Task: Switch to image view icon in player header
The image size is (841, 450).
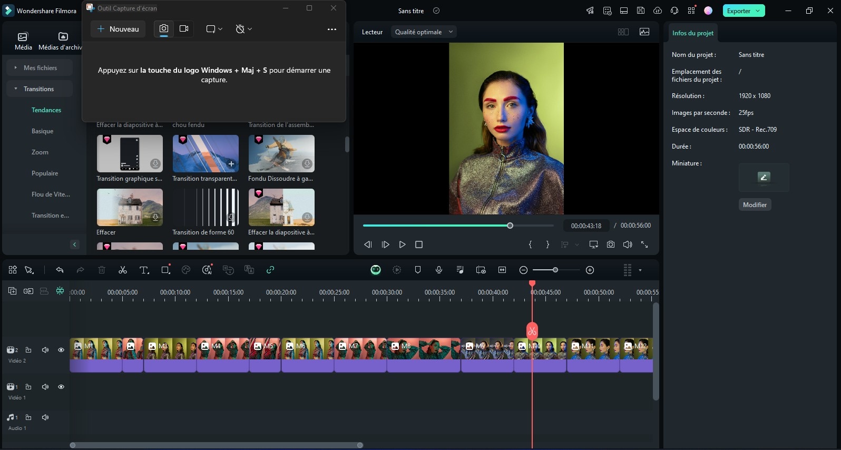Action: coord(644,32)
